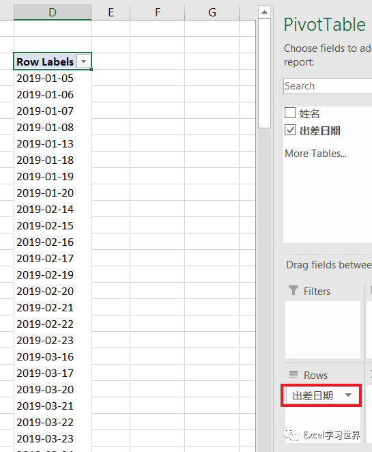Select cell with date 2019-02-21
372x452 pixels.
(x=53, y=307)
